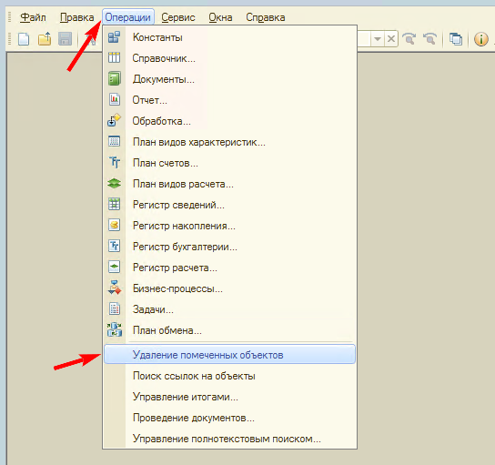Open the Справка menu

coord(266,17)
